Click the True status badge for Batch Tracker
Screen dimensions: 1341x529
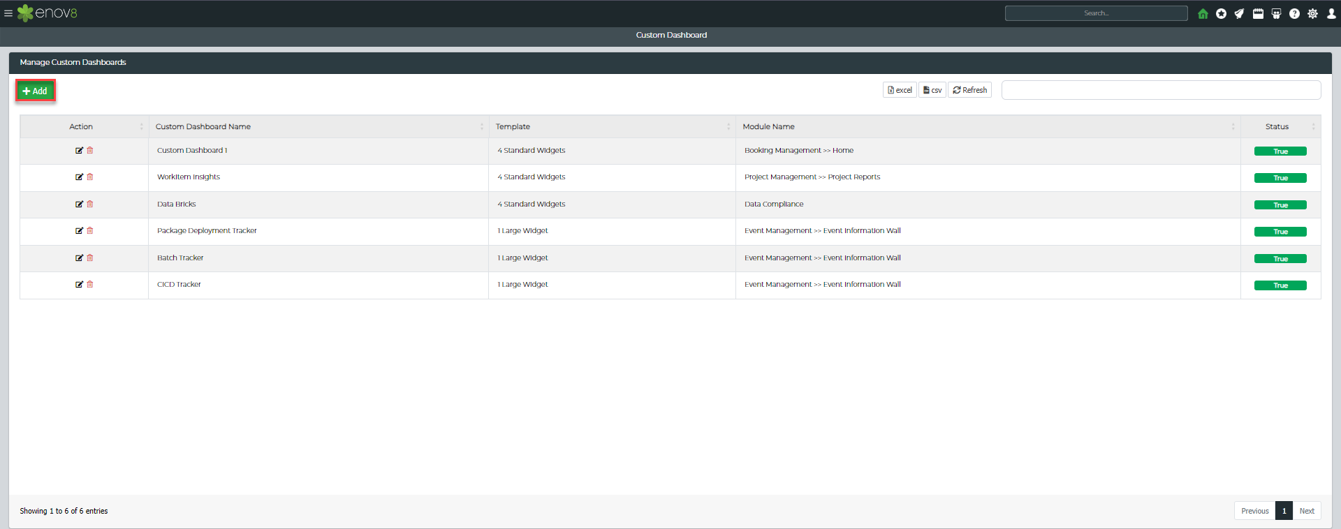(x=1280, y=259)
